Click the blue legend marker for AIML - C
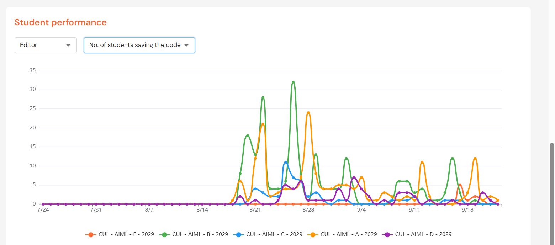The height and width of the screenshot is (245, 555). 238,235
